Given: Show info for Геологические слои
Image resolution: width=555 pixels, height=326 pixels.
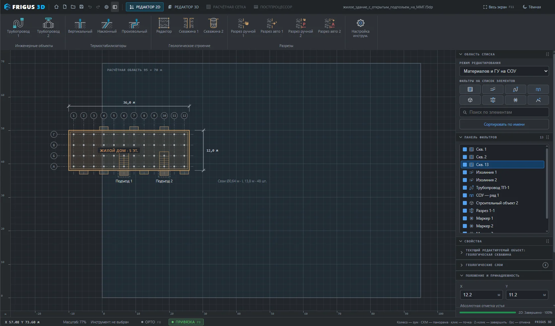Looking at the screenshot, I should pyautogui.click(x=545, y=265).
